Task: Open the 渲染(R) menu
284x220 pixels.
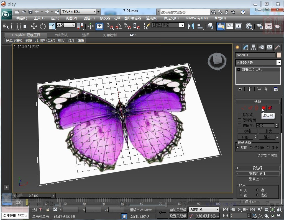Action: [x=152, y=18]
